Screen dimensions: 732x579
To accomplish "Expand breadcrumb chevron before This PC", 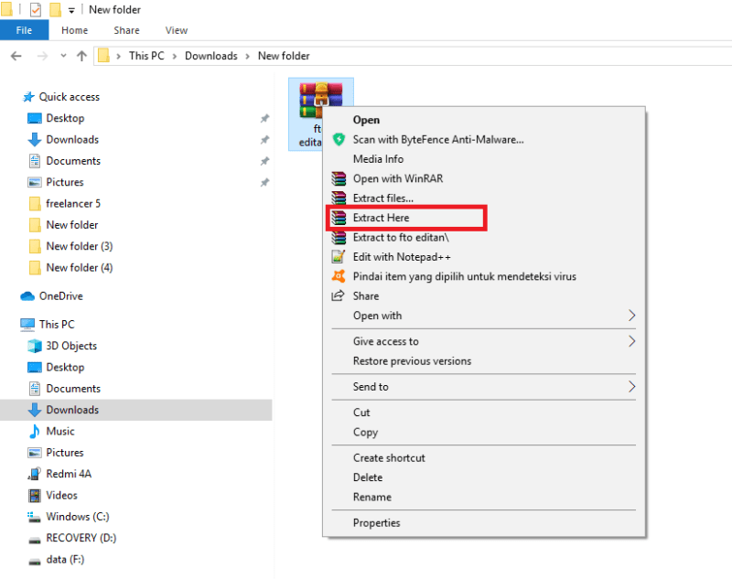I will point(119,57).
